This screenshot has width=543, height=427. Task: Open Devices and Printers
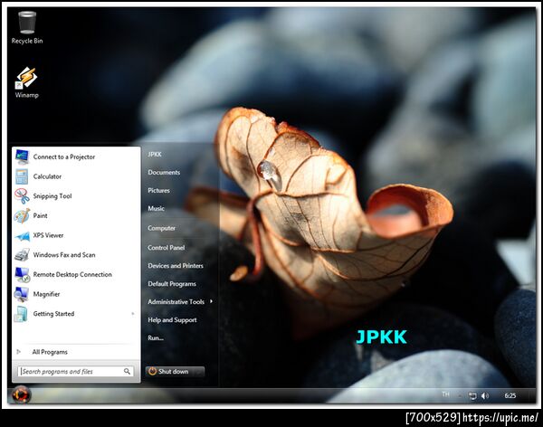coord(176,266)
